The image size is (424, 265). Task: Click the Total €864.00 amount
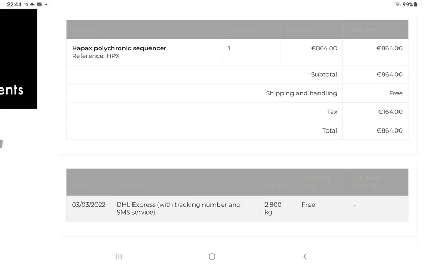(390, 130)
